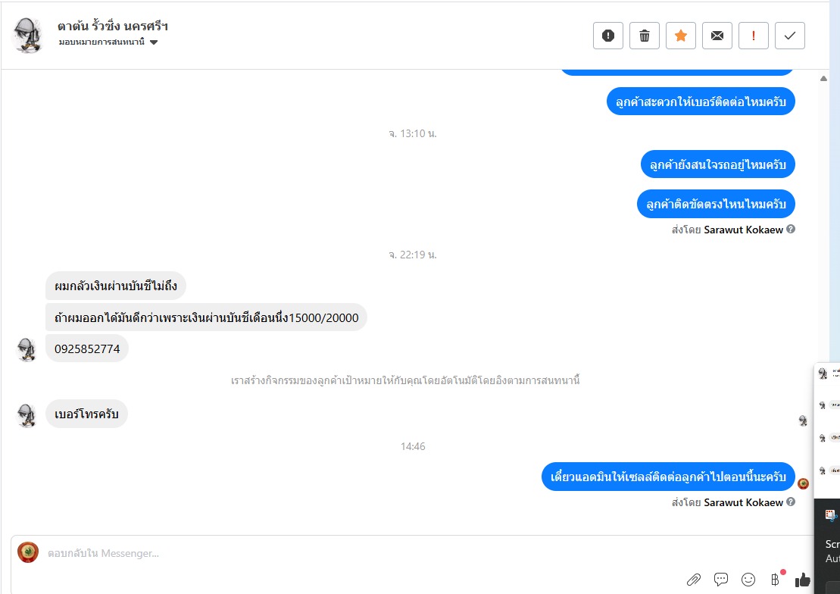Viewport: 840px width, 594px height.
Task: Send a thumbs-up like
Action: 802,580
